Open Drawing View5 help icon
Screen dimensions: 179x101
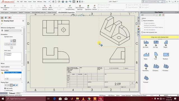point(23,21)
